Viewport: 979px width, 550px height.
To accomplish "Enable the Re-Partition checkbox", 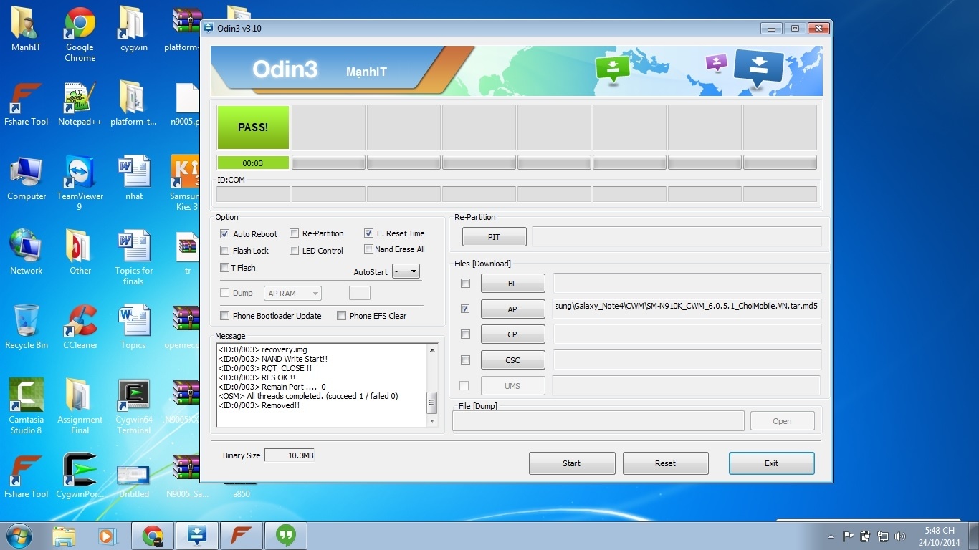I will [x=295, y=233].
